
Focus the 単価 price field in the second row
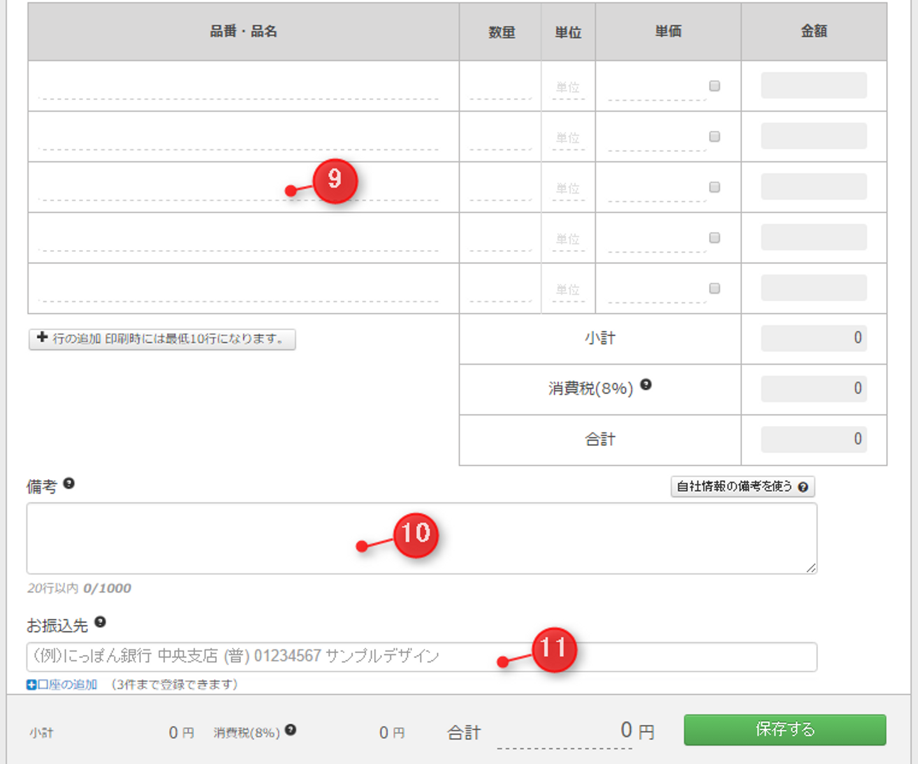(x=657, y=138)
